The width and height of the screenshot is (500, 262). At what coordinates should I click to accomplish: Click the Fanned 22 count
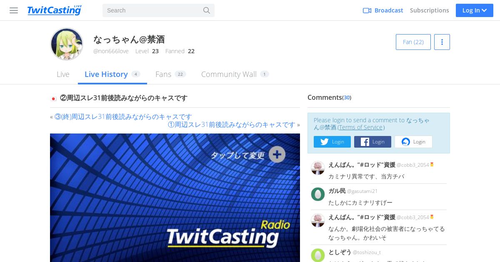pos(180,51)
